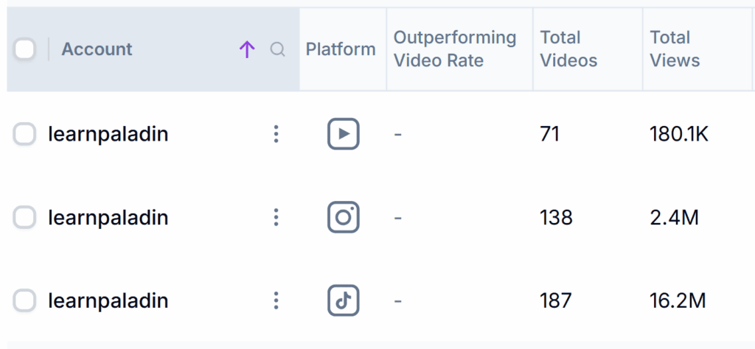
Task: Check the YouTube learnpaladin row checkbox
Action: [25, 134]
